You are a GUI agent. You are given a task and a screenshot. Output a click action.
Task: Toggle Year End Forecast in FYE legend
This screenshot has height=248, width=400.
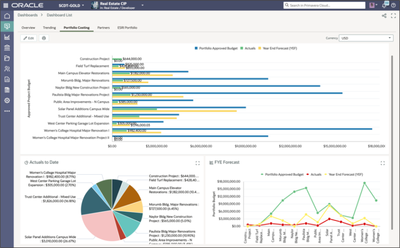[x=344, y=175]
